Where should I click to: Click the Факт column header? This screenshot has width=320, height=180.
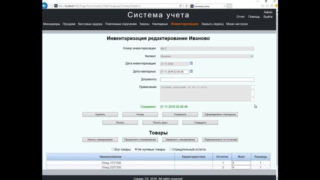point(241,156)
